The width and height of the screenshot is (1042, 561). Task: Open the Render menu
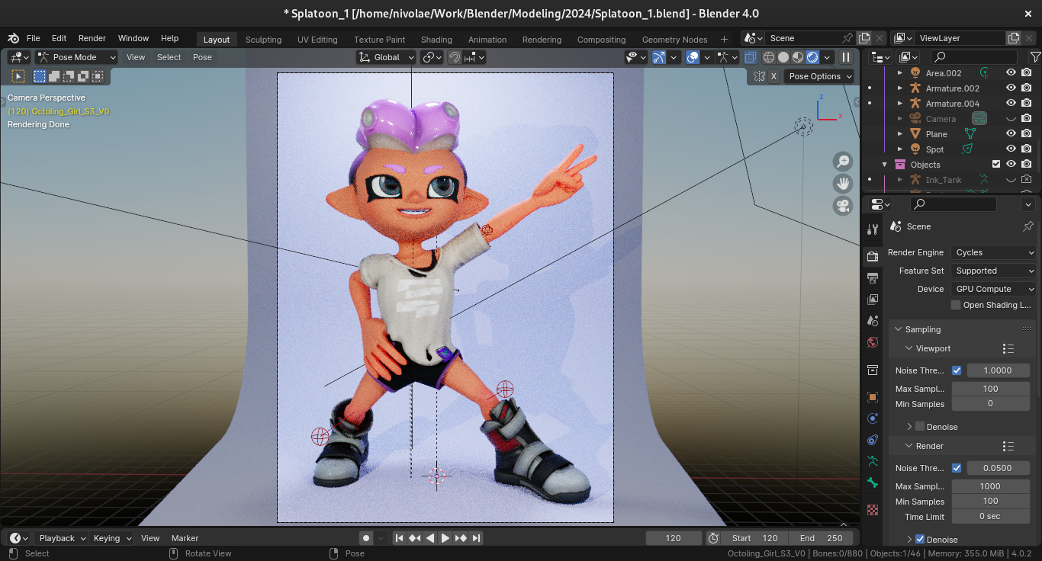coord(92,38)
